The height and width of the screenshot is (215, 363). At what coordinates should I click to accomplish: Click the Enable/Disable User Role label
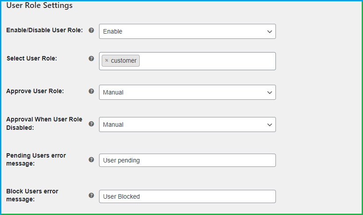(x=44, y=30)
